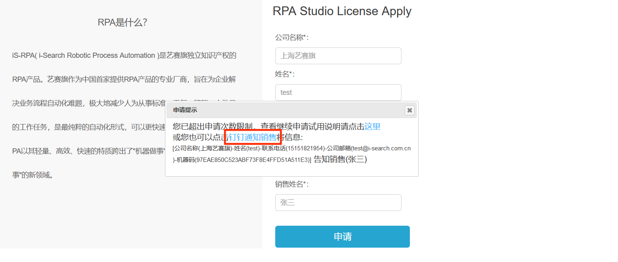Click the paragraph line ending with 事"的新领域

click(x=33, y=175)
